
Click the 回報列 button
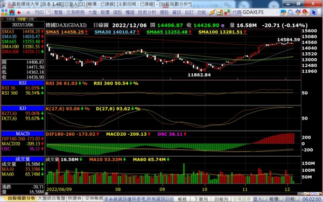coord(221,199)
